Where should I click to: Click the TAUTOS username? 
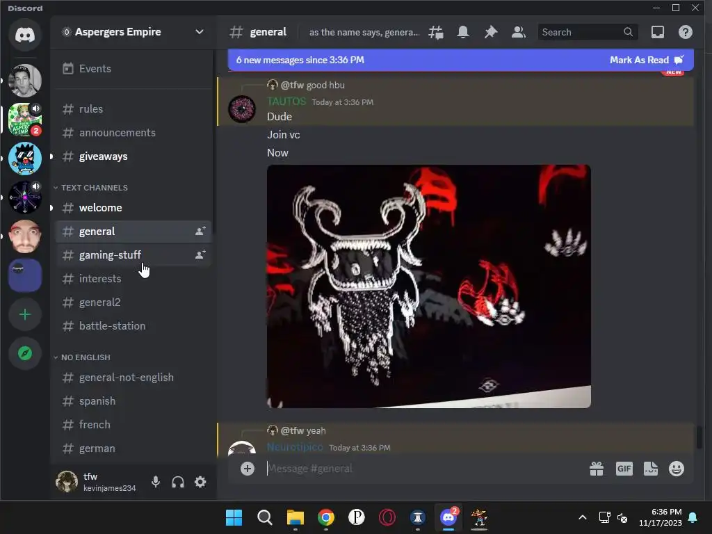click(x=286, y=102)
